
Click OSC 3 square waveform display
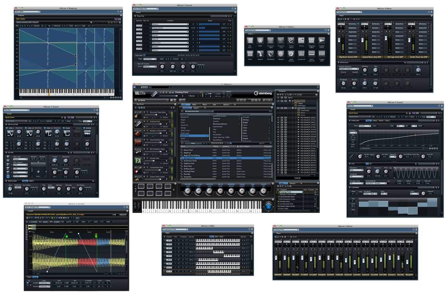click(48, 133)
